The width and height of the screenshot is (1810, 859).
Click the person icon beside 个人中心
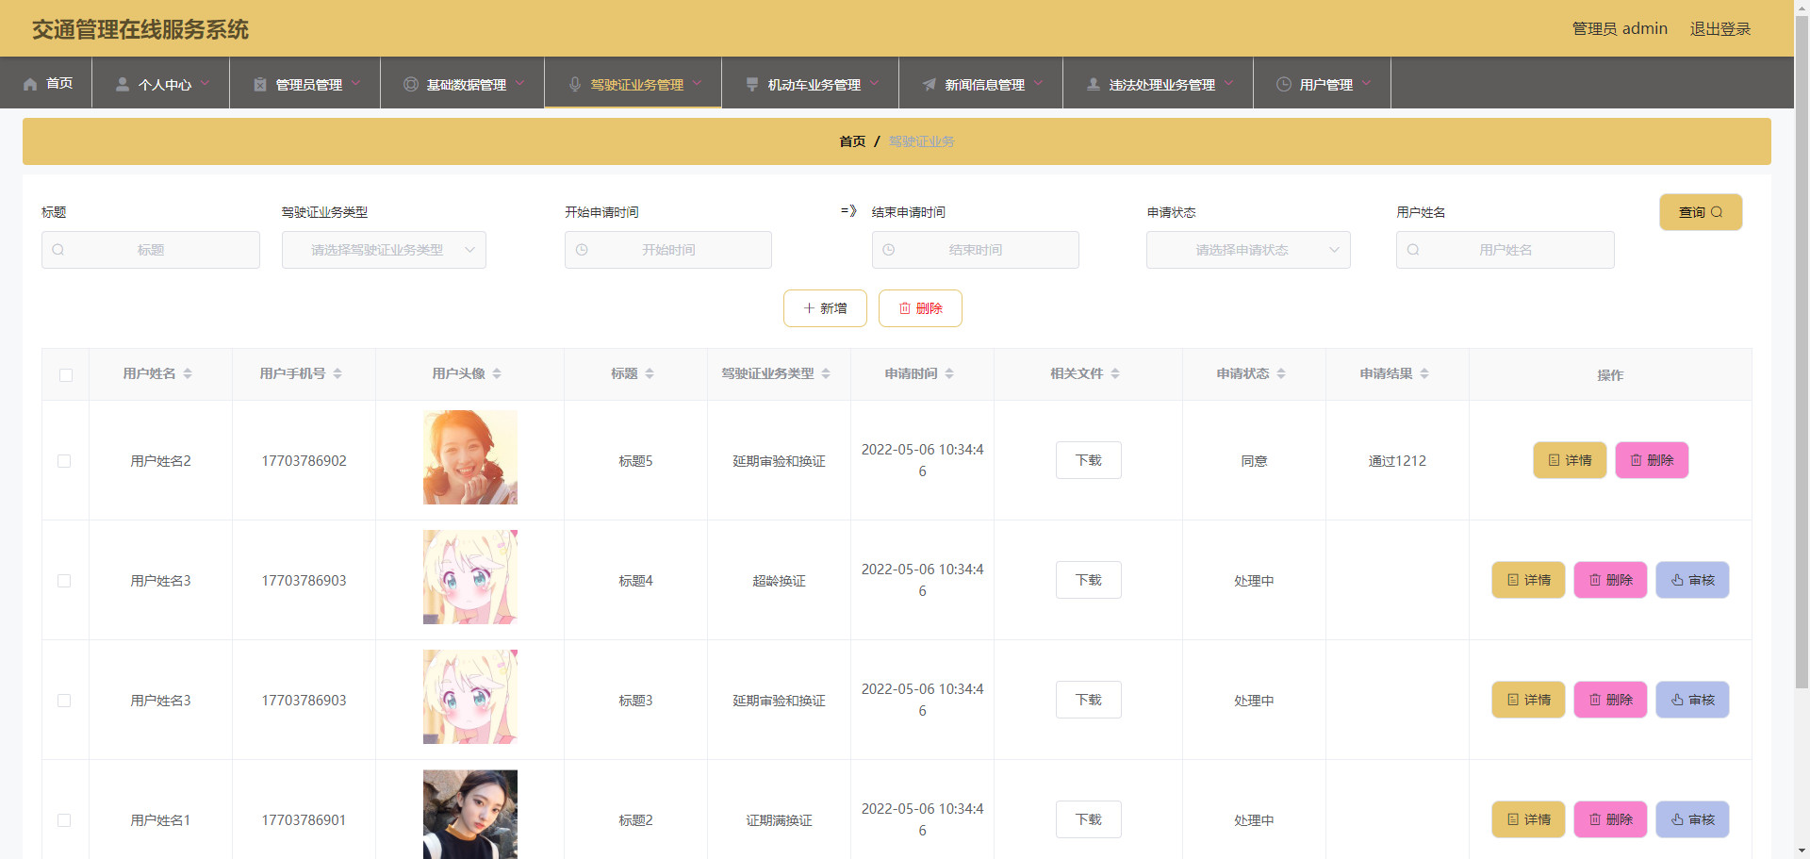[123, 84]
